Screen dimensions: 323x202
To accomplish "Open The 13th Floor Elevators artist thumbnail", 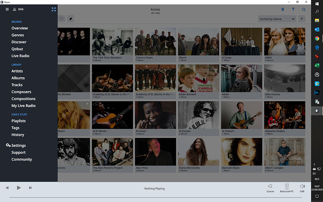I will point(112,41).
